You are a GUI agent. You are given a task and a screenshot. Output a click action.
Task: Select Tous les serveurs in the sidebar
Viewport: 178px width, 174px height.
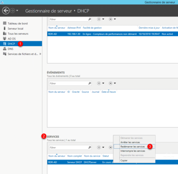18,33
